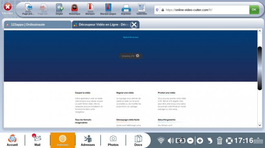Select the Internet application
This screenshot has height=148, width=265.
(x=62, y=140)
